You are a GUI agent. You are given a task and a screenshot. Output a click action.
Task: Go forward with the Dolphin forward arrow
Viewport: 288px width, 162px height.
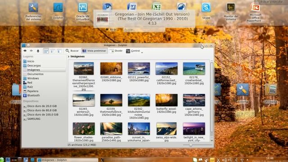coord(31,51)
